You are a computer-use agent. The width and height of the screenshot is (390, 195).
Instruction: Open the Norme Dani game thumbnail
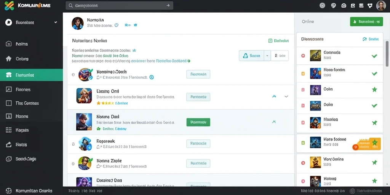tap(84, 122)
